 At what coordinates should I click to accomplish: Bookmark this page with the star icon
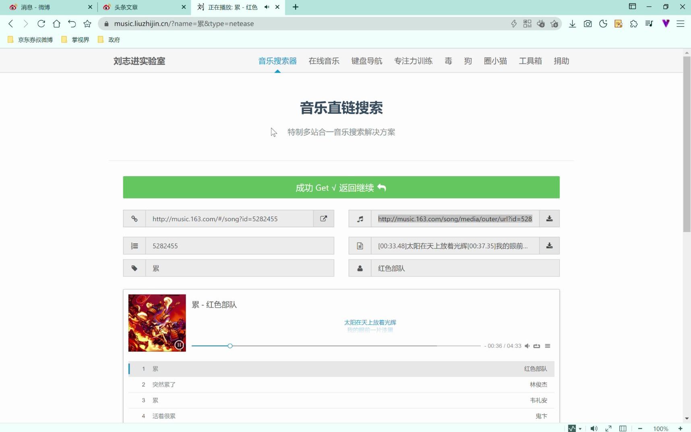[x=87, y=24]
